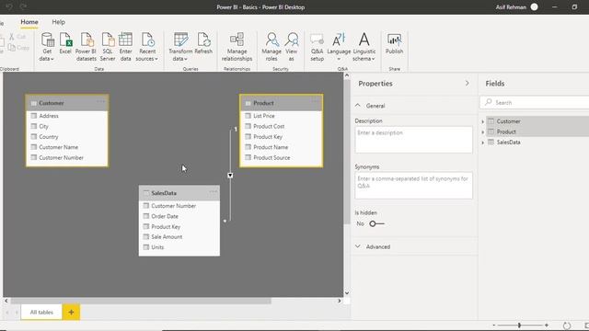589x331 pixels.
Task: Click the zoom out minus button
Action: pos(494,325)
